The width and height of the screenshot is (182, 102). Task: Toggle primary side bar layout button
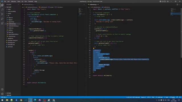pyautogui.click(x=160, y=1)
